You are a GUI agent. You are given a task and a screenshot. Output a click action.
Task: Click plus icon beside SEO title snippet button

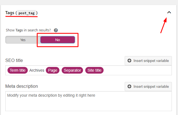[x=129, y=61]
